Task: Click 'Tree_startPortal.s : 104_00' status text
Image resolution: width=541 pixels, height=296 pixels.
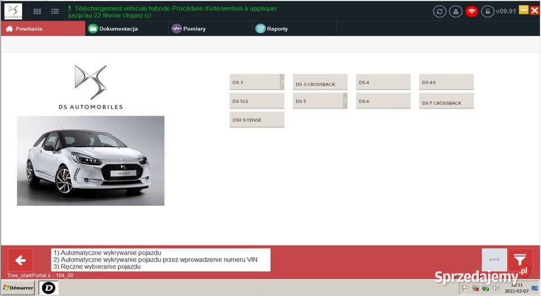Action: pos(41,275)
